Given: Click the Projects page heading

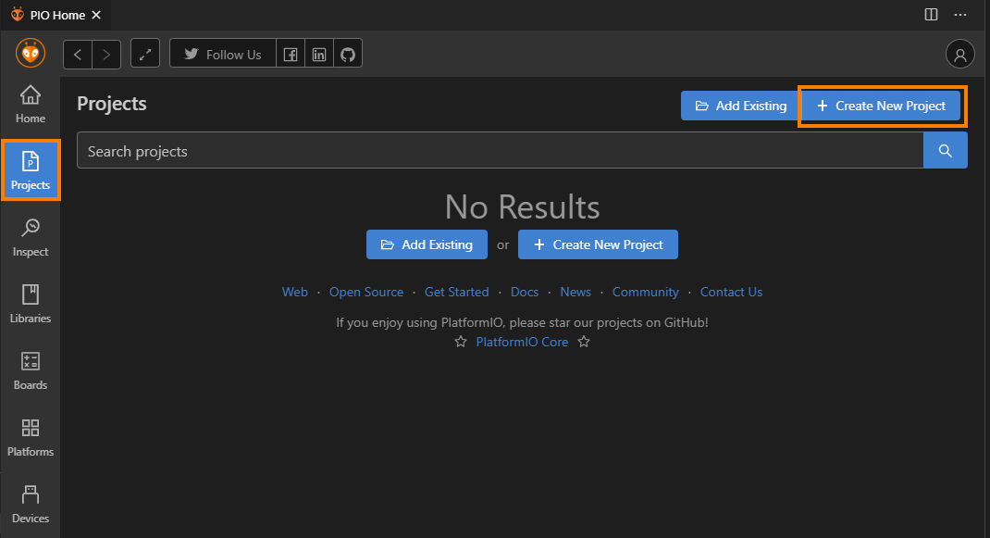Looking at the screenshot, I should tap(112, 104).
